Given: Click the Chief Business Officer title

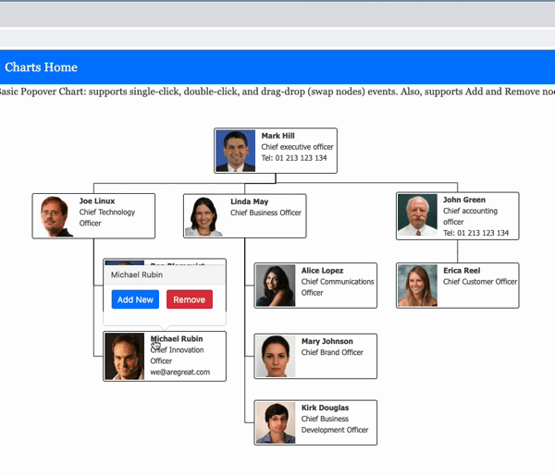Looking at the screenshot, I should tap(265, 213).
